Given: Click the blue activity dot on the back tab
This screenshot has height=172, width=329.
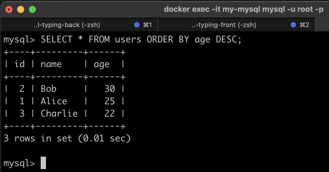Looking at the screenshot, I should coord(136,25).
